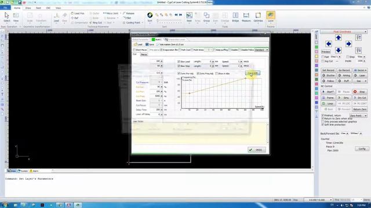Image resolution: width=371 pixels, height=208 pixels.
Task: Click the Stop red icon button
Action: [359, 92]
